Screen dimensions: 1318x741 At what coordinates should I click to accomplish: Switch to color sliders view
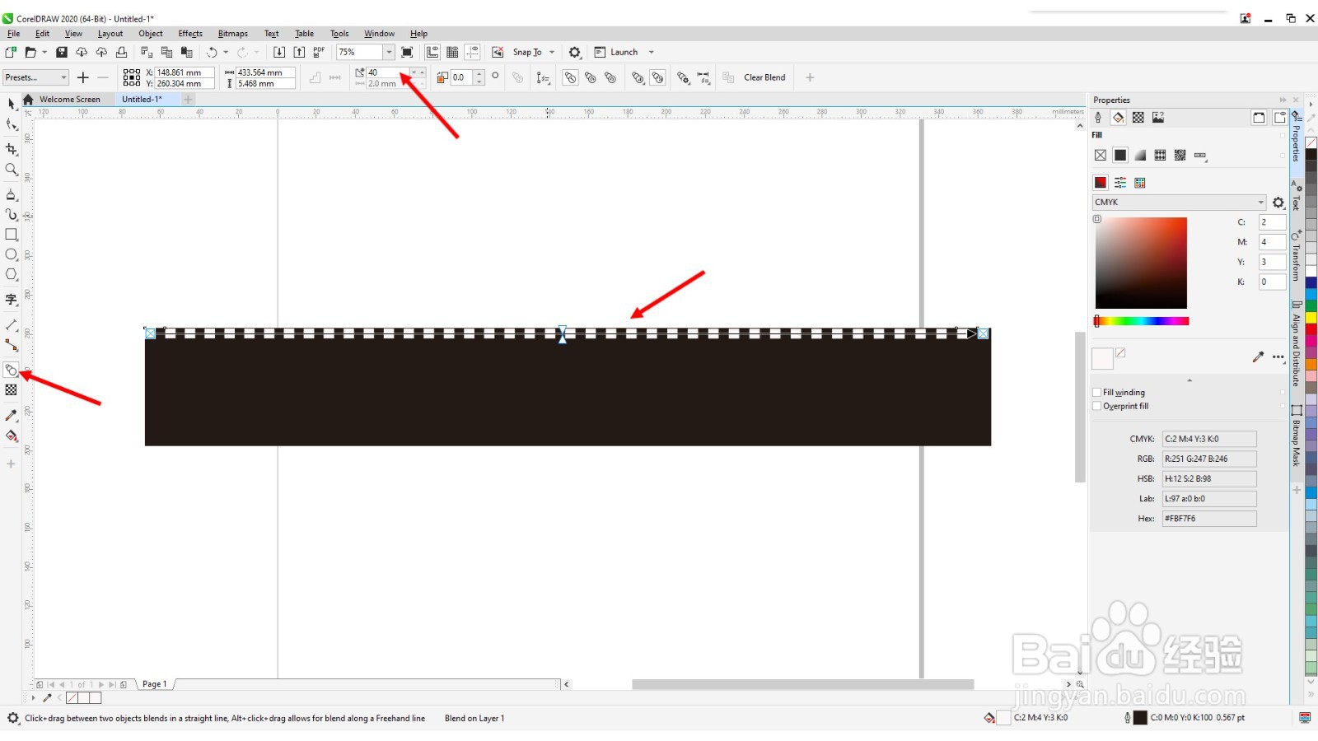1120,183
